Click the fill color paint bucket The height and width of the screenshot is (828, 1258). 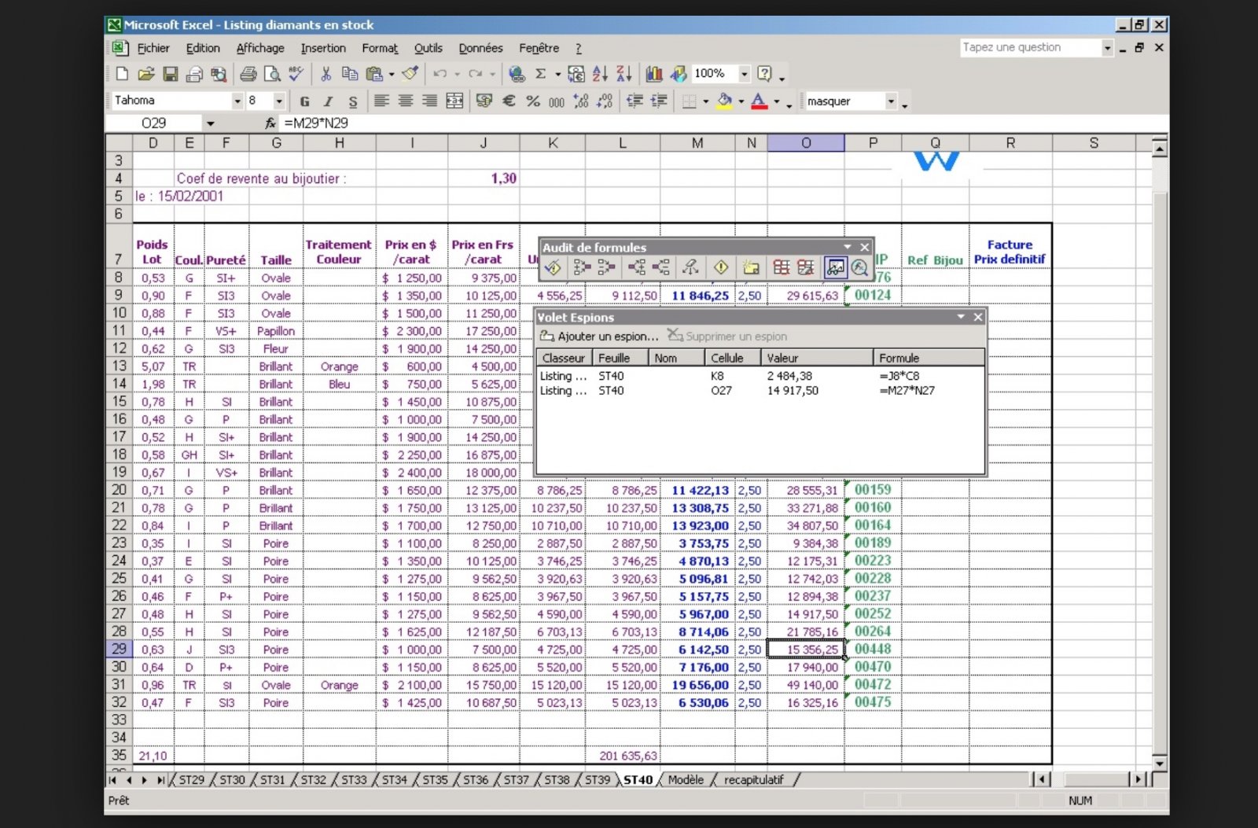click(x=724, y=101)
